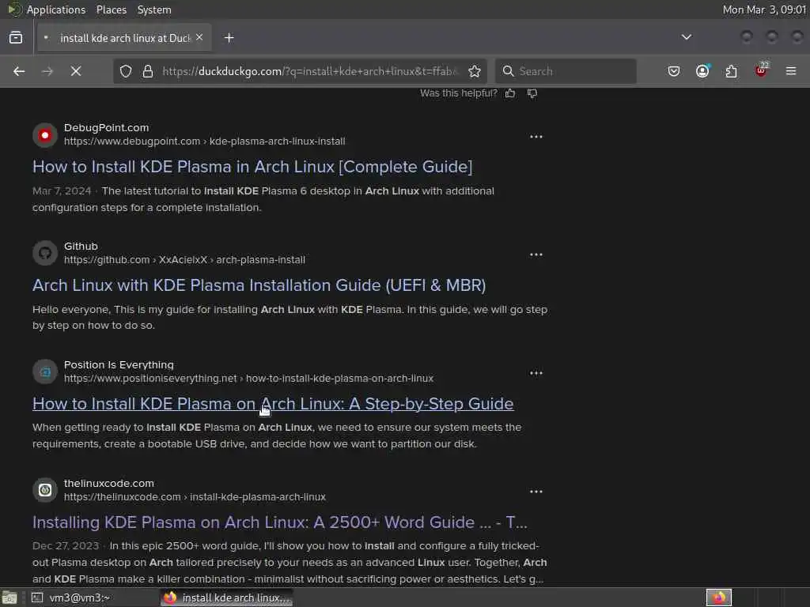Focus the duckduckgo.com address bar
This screenshot has width=810, height=607.
pos(310,71)
